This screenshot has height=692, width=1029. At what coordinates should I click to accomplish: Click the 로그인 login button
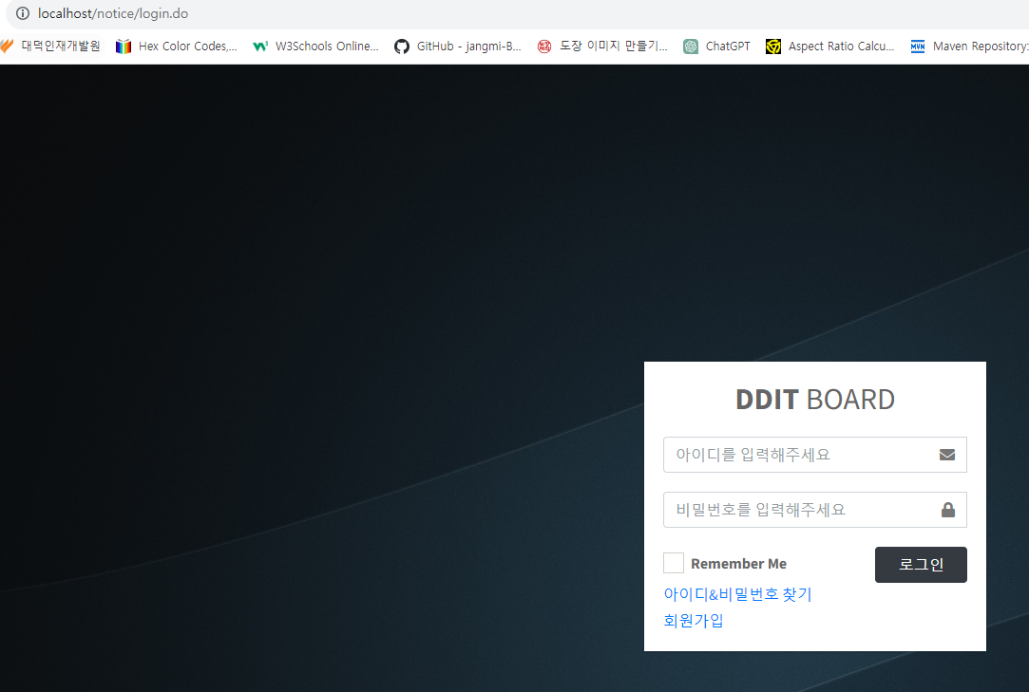pos(921,565)
